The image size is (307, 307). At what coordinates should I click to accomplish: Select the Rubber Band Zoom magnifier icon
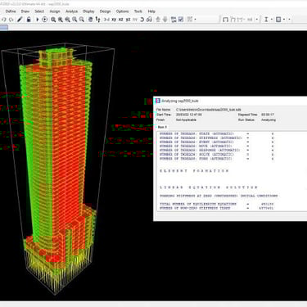click(53, 20)
